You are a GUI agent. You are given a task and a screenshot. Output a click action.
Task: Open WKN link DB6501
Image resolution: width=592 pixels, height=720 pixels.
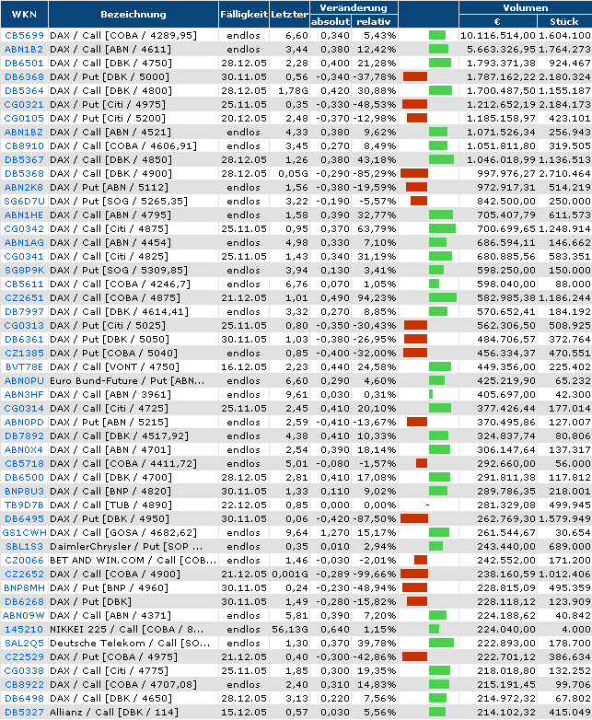24,63
